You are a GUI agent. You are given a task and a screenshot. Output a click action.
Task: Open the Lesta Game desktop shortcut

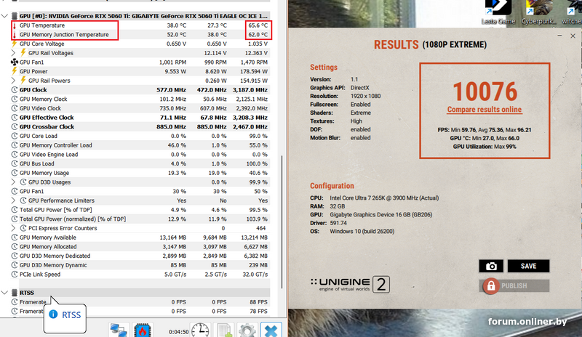click(x=498, y=13)
